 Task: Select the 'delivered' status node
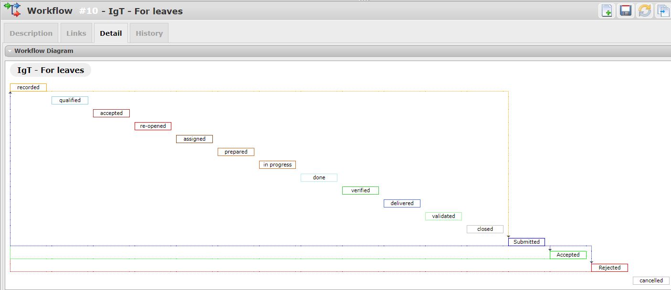(402, 203)
